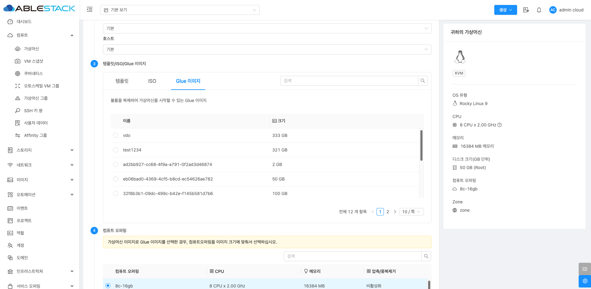Switch to the Template tab
This screenshot has height=289, width=591.
coord(122,81)
